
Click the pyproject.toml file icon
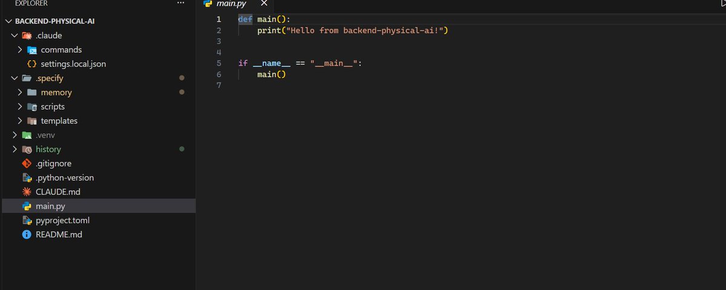coord(27,220)
